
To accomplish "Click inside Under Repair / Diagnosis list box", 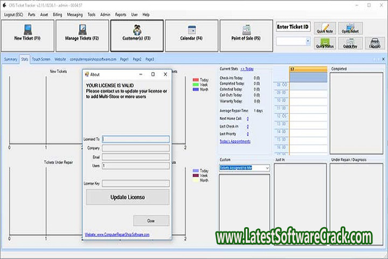I will pos(356,204).
